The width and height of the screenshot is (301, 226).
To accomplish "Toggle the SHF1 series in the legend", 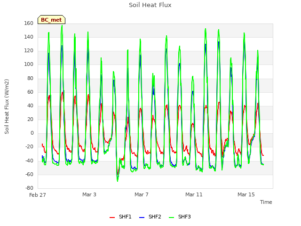I will (120, 217).
